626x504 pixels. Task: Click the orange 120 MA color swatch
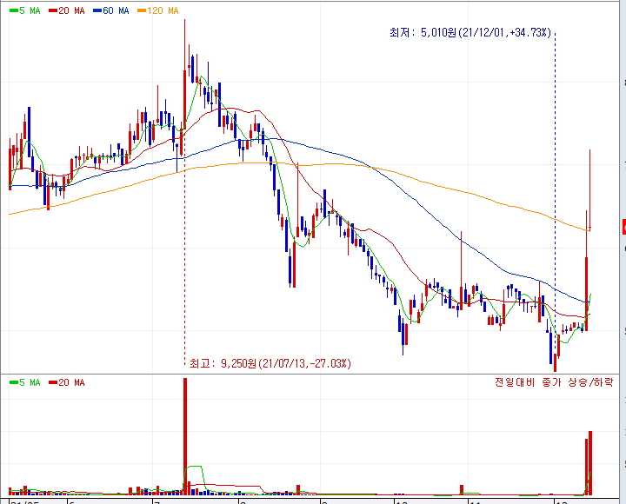coord(142,10)
